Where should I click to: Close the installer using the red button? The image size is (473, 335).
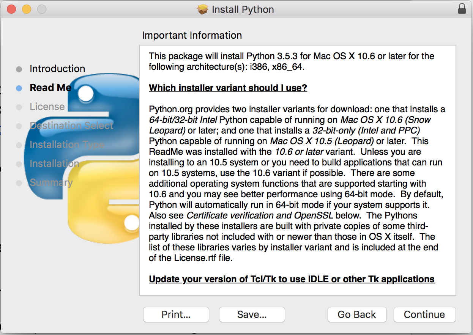click(11, 9)
